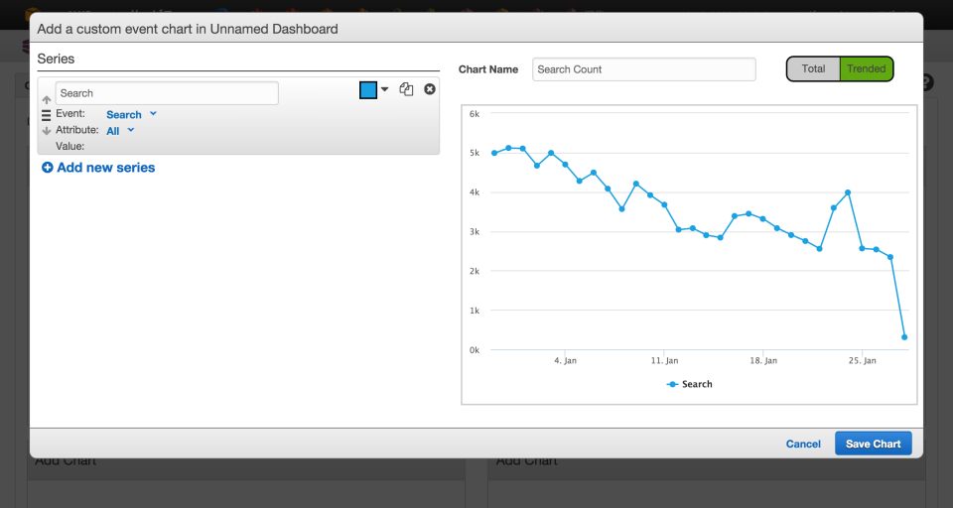Cancel the custom event chart dialog
This screenshot has height=508, width=953.
pyautogui.click(x=803, y=444)
